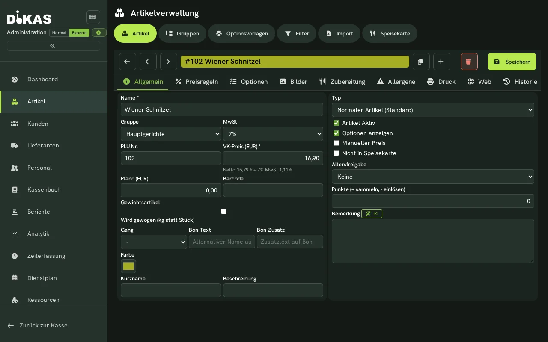Open the MwSt dropdown showing 7%

tap(273, 134)
